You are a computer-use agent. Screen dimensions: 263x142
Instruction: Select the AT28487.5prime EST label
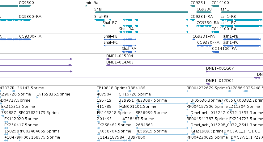pos(138,119)
